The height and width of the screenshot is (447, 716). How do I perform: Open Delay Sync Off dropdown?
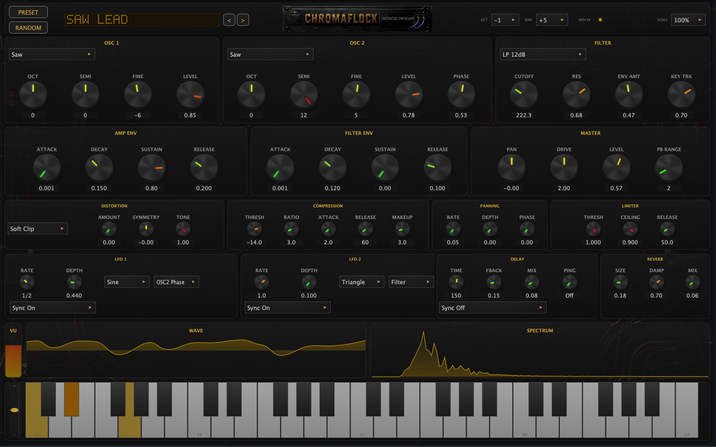[493, 307]
